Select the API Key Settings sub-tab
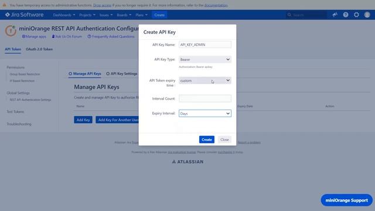Screen dimensions: 375x211 pyautogui.click(x=122, y=74)
